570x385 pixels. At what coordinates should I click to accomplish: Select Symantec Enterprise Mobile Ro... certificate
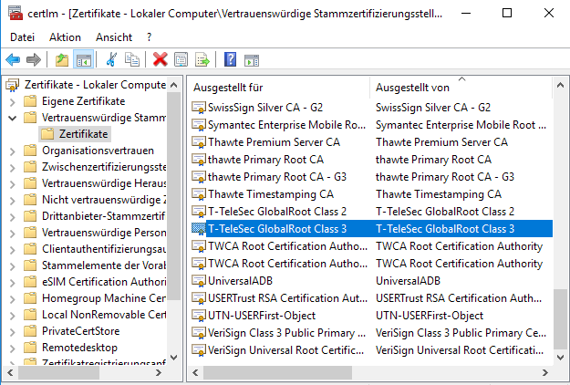pos(286,125)
